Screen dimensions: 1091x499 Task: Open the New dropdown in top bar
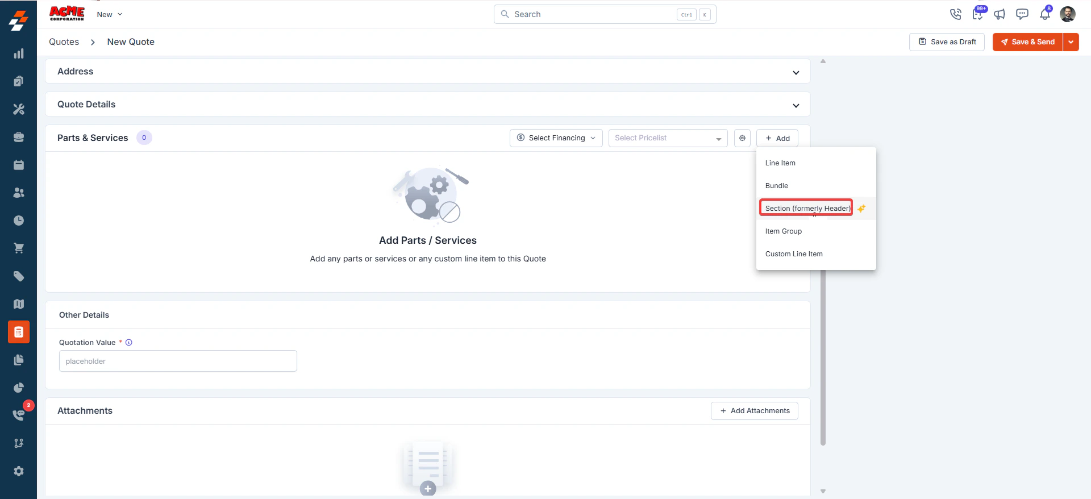pos(110,14)
